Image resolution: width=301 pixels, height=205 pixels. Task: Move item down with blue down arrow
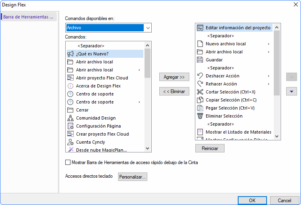point(291,91)
